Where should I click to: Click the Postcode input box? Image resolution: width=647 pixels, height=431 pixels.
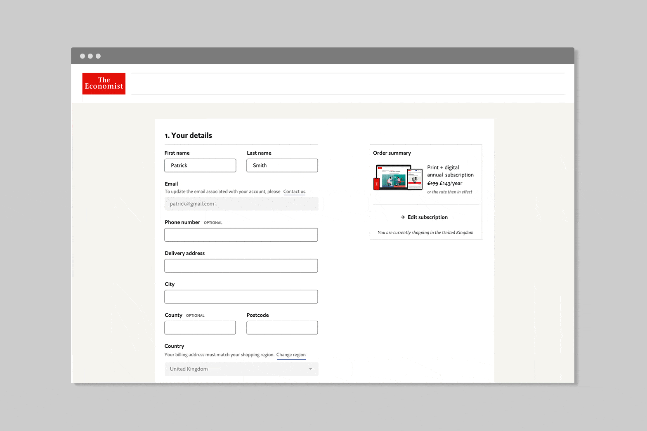tap(282, 327)
